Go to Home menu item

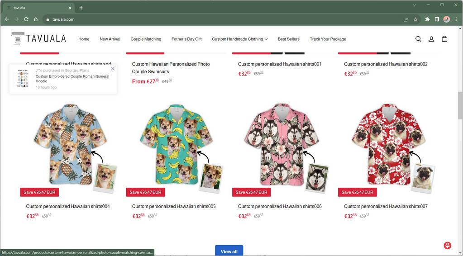tap(84, 39)
